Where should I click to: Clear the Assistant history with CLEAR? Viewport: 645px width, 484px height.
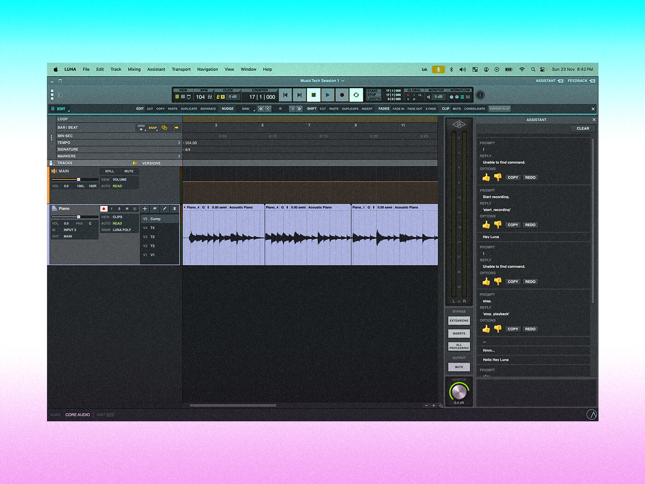click(582, 129)
